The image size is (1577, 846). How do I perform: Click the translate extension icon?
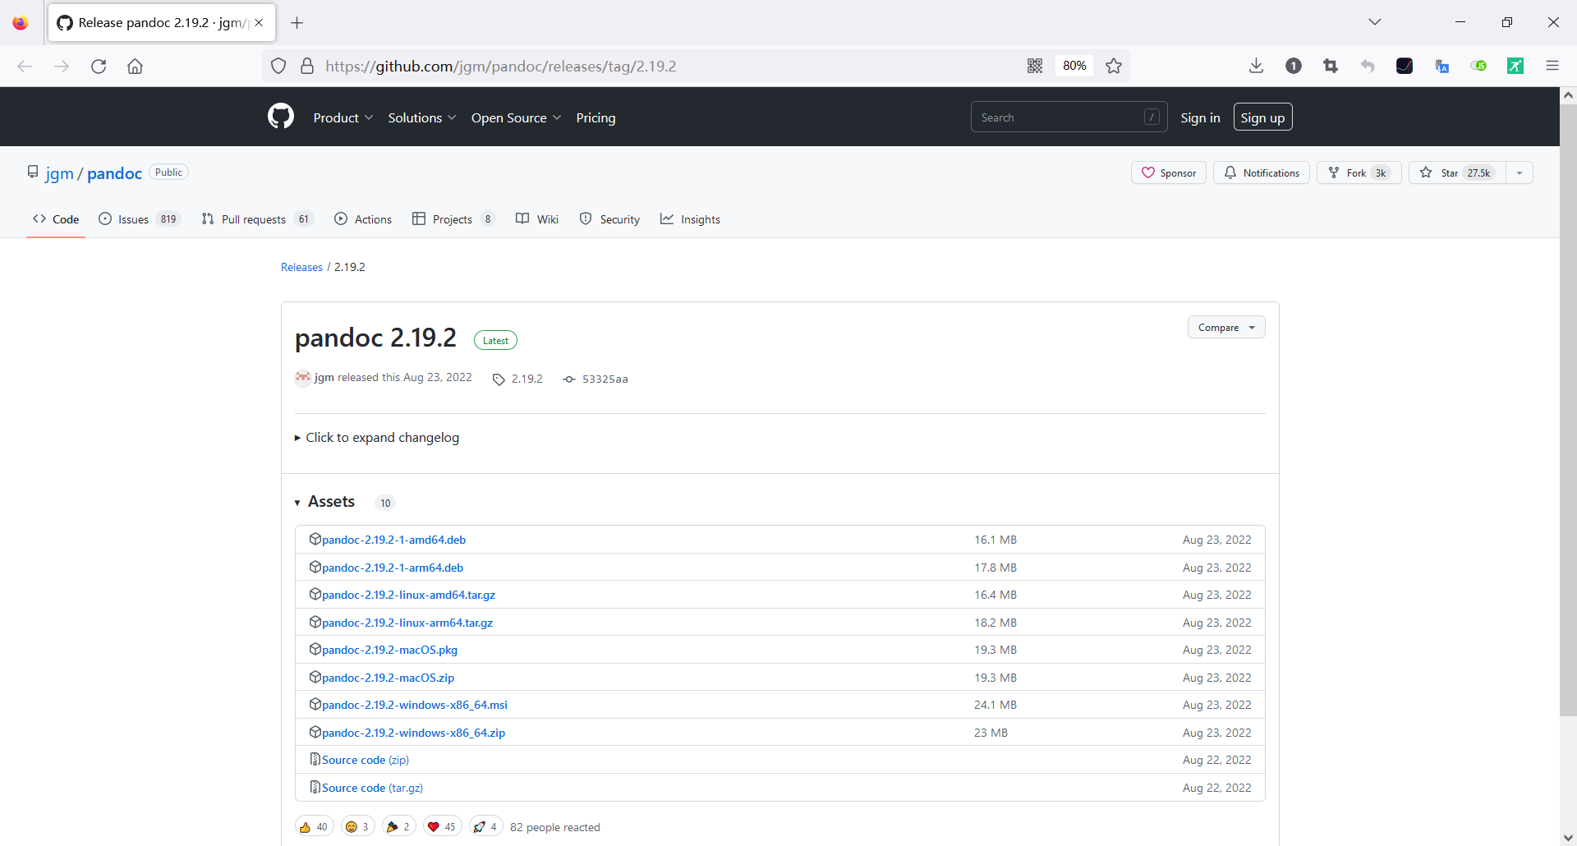click(x=1441, y=67)
